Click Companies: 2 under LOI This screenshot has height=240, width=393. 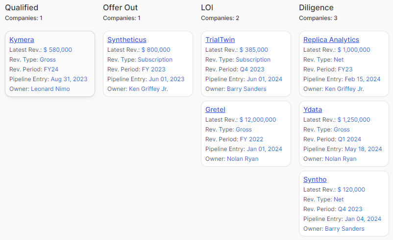coord(220,18)
